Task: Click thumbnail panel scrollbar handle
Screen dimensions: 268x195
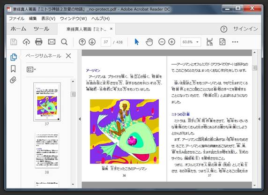Action: pos(73,94)
